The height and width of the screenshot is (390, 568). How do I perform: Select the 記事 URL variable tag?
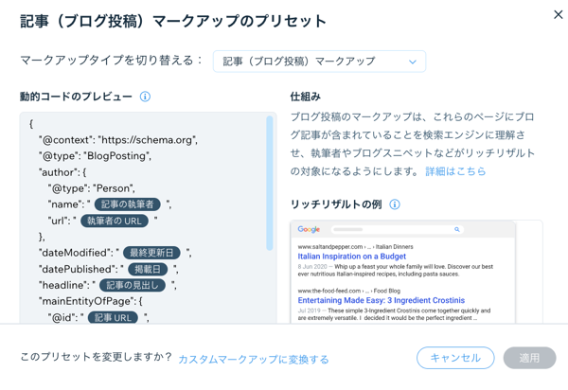[113, 317]
